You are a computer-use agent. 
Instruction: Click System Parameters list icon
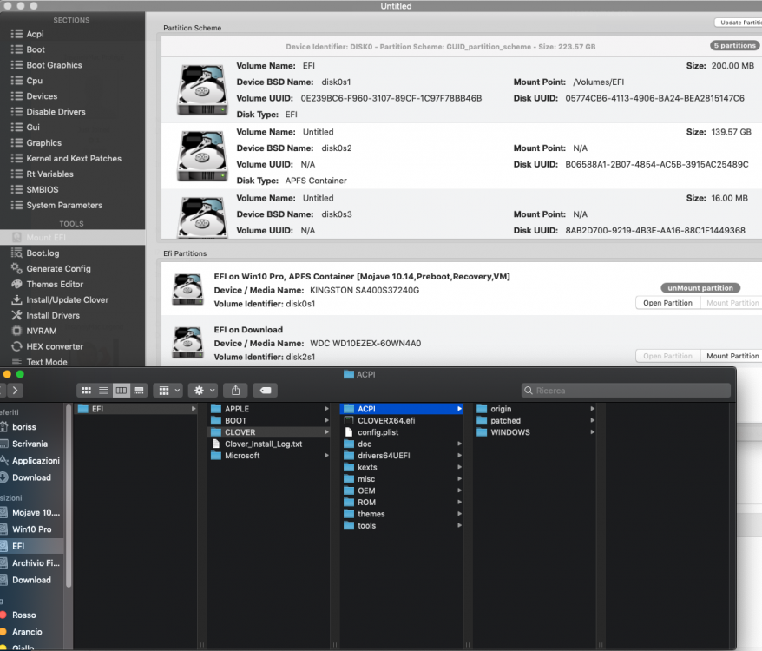click(17, 205)
